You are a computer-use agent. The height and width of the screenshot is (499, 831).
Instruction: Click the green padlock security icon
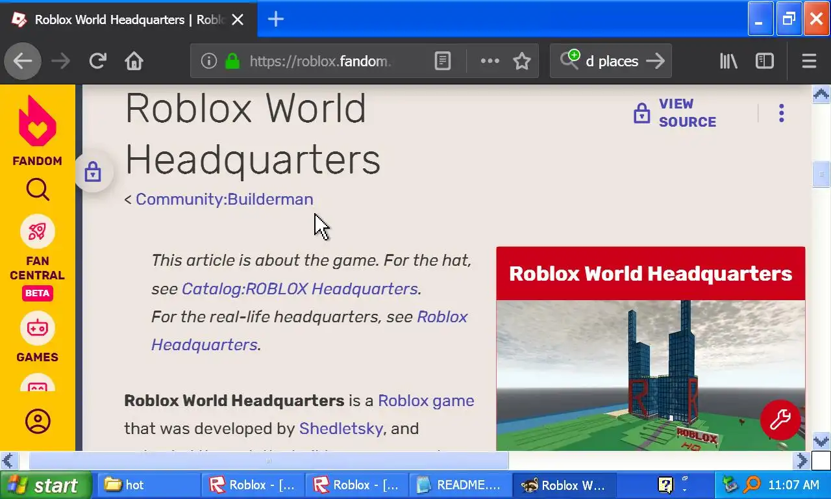(x=232, y=61)
